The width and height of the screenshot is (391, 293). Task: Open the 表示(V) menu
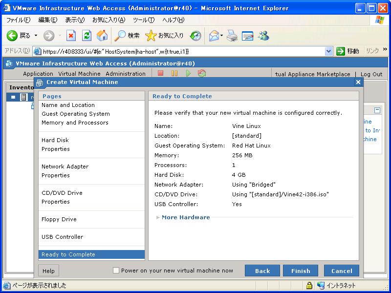click(75, 20)
